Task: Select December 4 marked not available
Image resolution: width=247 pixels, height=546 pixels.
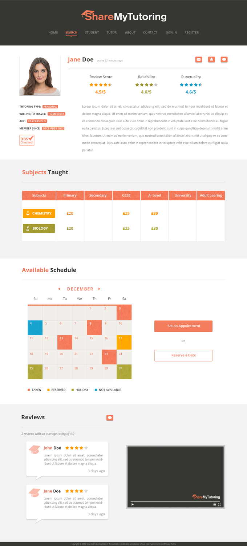Action: [x=35, y=327]
